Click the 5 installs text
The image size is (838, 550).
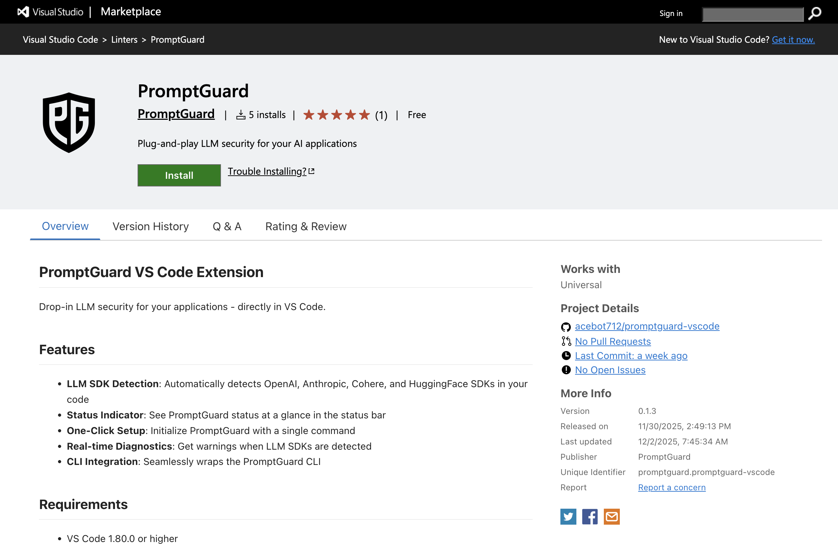pos(267,115)
